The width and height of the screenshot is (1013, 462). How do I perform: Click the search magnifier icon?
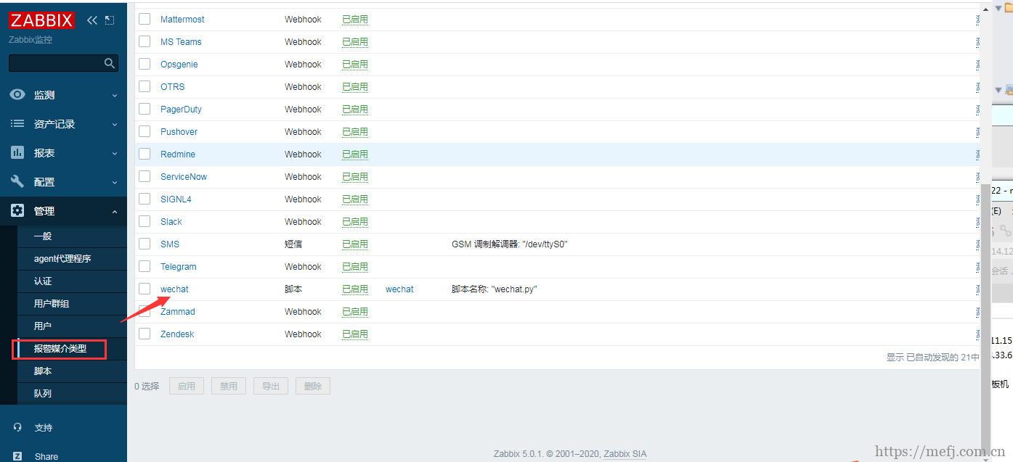[110, 64]
